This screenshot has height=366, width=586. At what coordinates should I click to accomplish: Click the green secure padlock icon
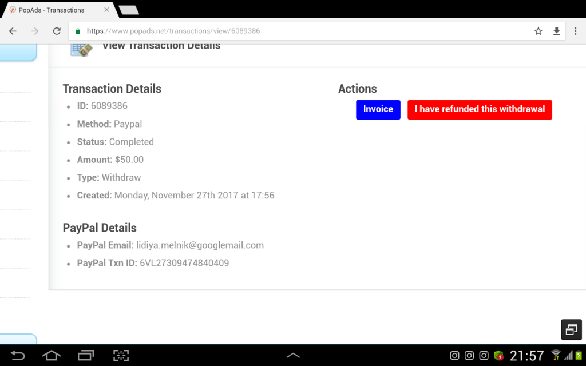[78, 31]
